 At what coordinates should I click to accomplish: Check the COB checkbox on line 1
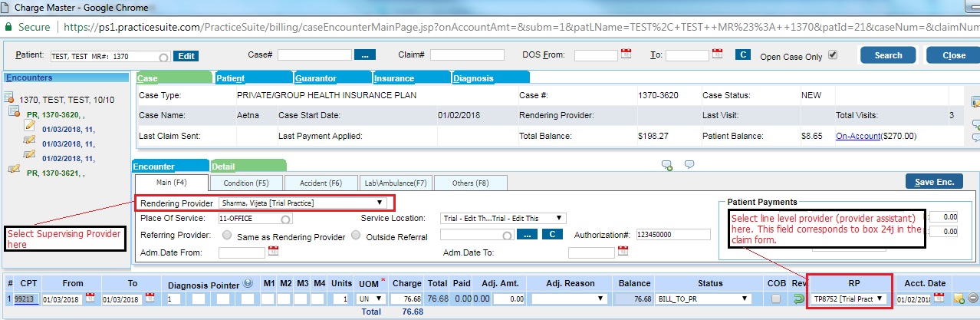777,299
